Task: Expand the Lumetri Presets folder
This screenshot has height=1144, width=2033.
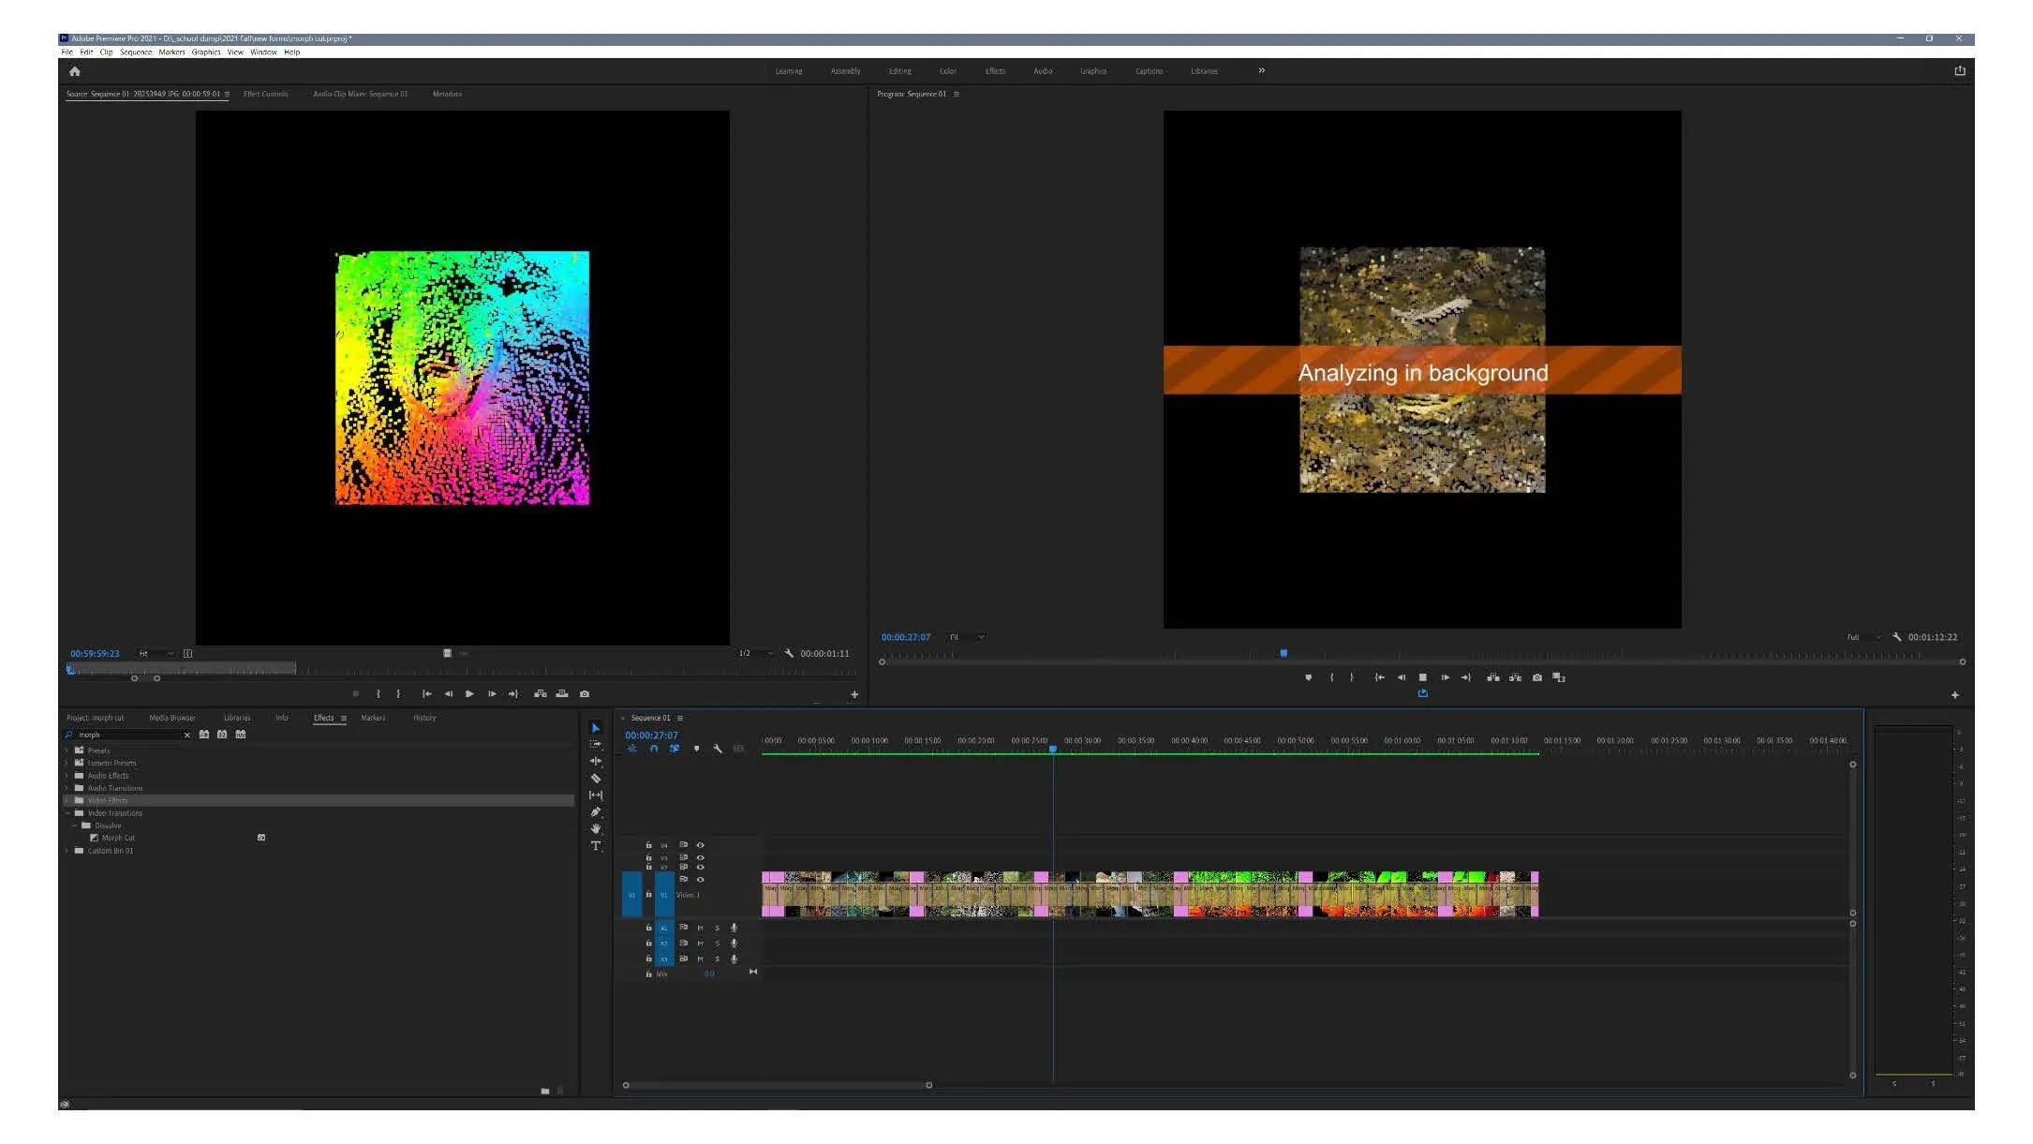Action: [x=67, y=764]
